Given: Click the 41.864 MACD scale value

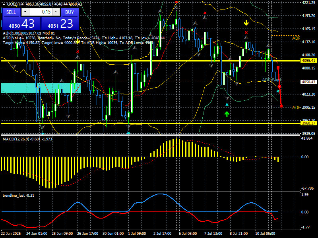Looking at the screenshot, I should (x=307, y=138).
